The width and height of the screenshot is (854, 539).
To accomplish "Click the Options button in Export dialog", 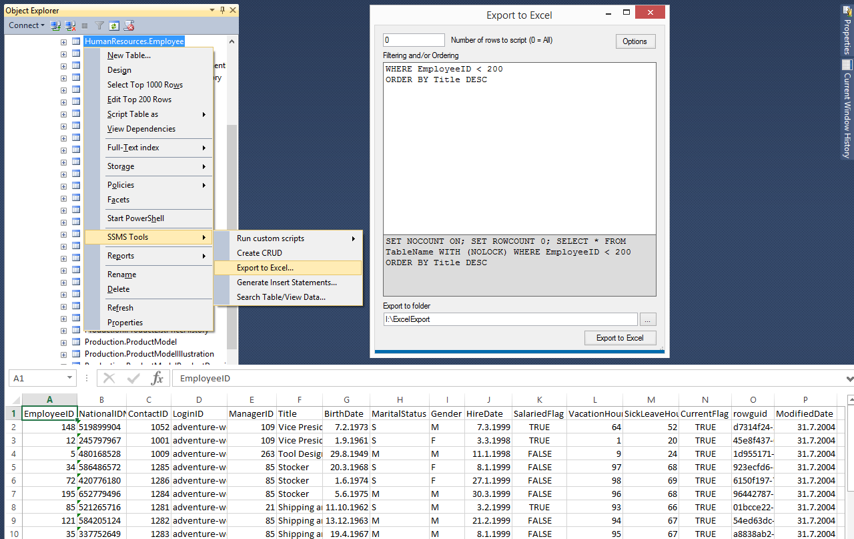I will pos(635,41).
